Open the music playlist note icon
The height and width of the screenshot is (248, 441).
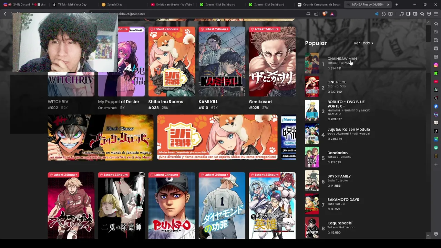point(401,14)
